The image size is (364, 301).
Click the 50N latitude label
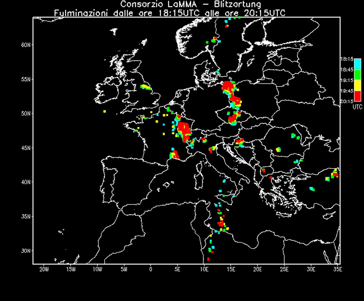26,114
